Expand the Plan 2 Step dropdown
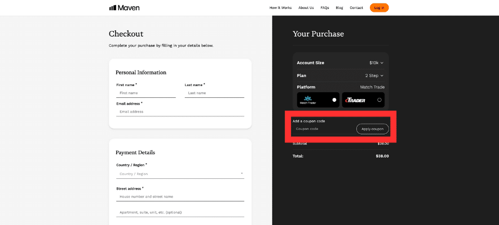 [374, 75]
